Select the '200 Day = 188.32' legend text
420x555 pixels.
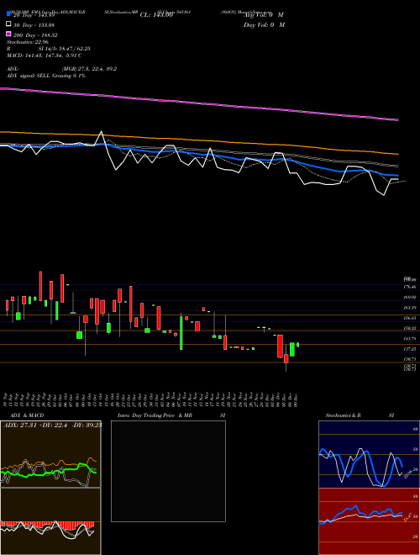coord(36,35)
